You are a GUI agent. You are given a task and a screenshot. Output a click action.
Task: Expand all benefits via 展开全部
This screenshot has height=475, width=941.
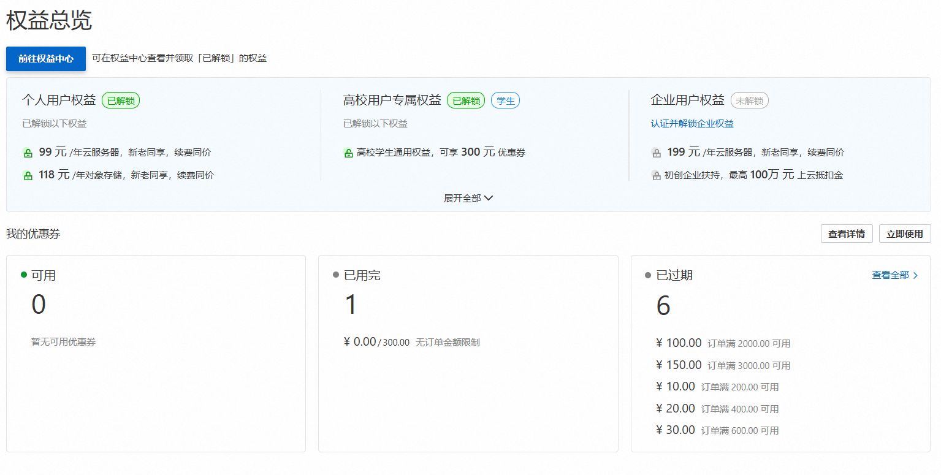point(468,198)
